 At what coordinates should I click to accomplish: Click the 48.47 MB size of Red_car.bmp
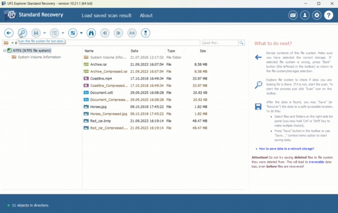coord(199,121)
